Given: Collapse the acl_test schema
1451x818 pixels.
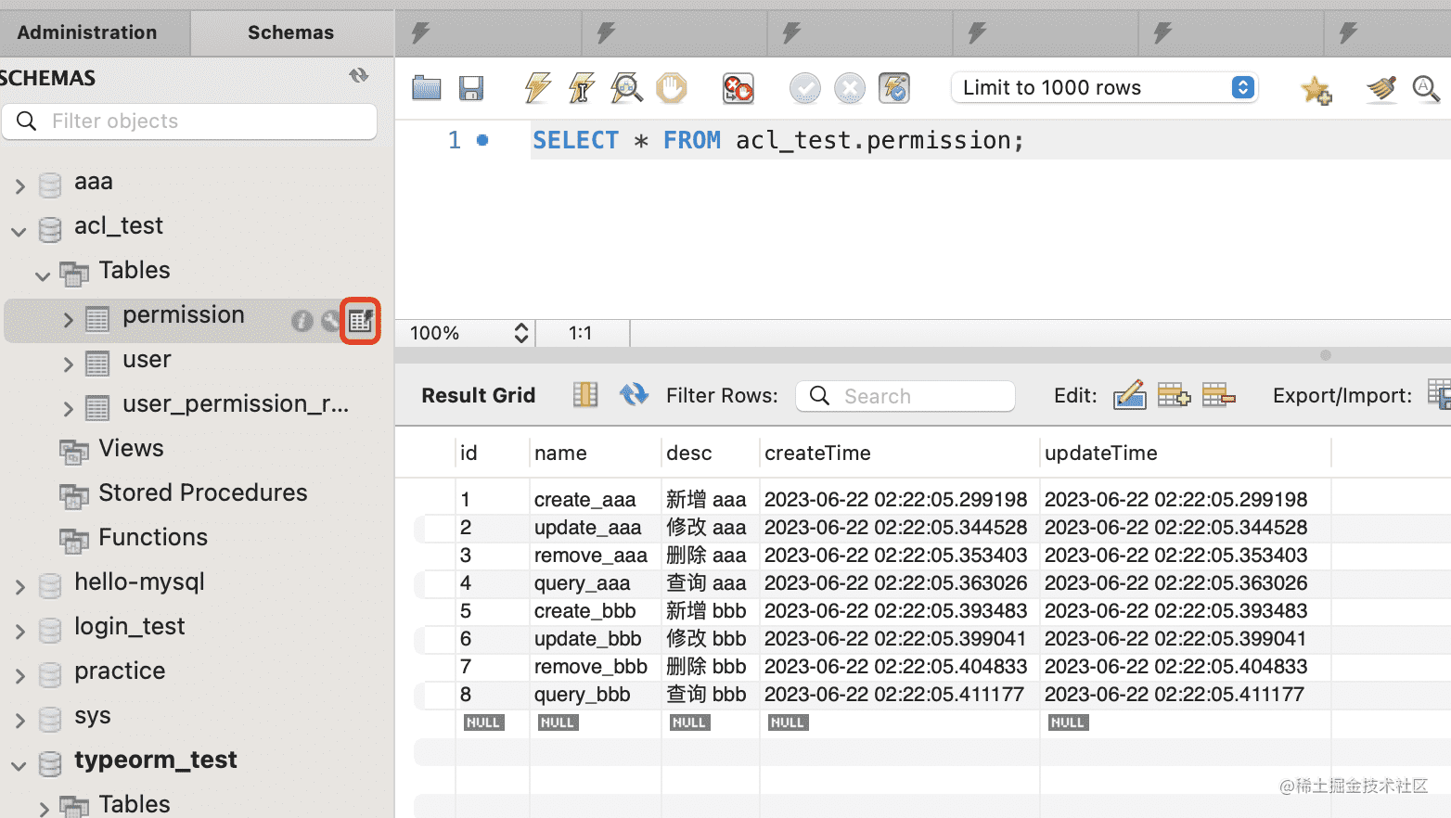Looking at the screenshot, I should [19, 231].
